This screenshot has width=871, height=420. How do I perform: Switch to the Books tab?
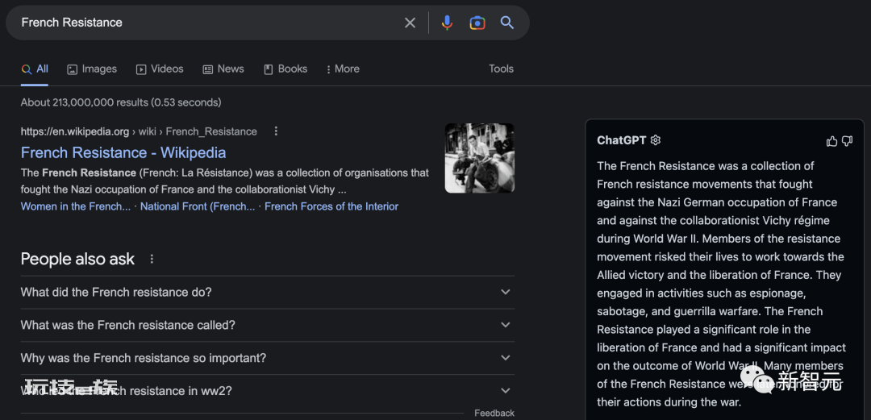click(285, 69)
